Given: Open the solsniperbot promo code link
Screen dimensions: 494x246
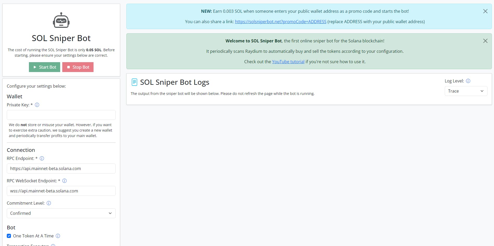Looking at the screenshot, I should click(280, 22).
